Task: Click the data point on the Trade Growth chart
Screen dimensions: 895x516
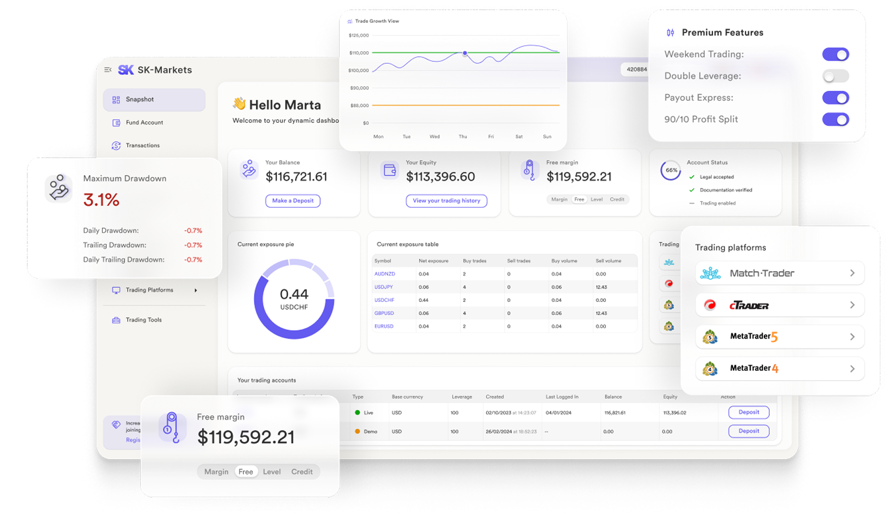Action: 465,53
